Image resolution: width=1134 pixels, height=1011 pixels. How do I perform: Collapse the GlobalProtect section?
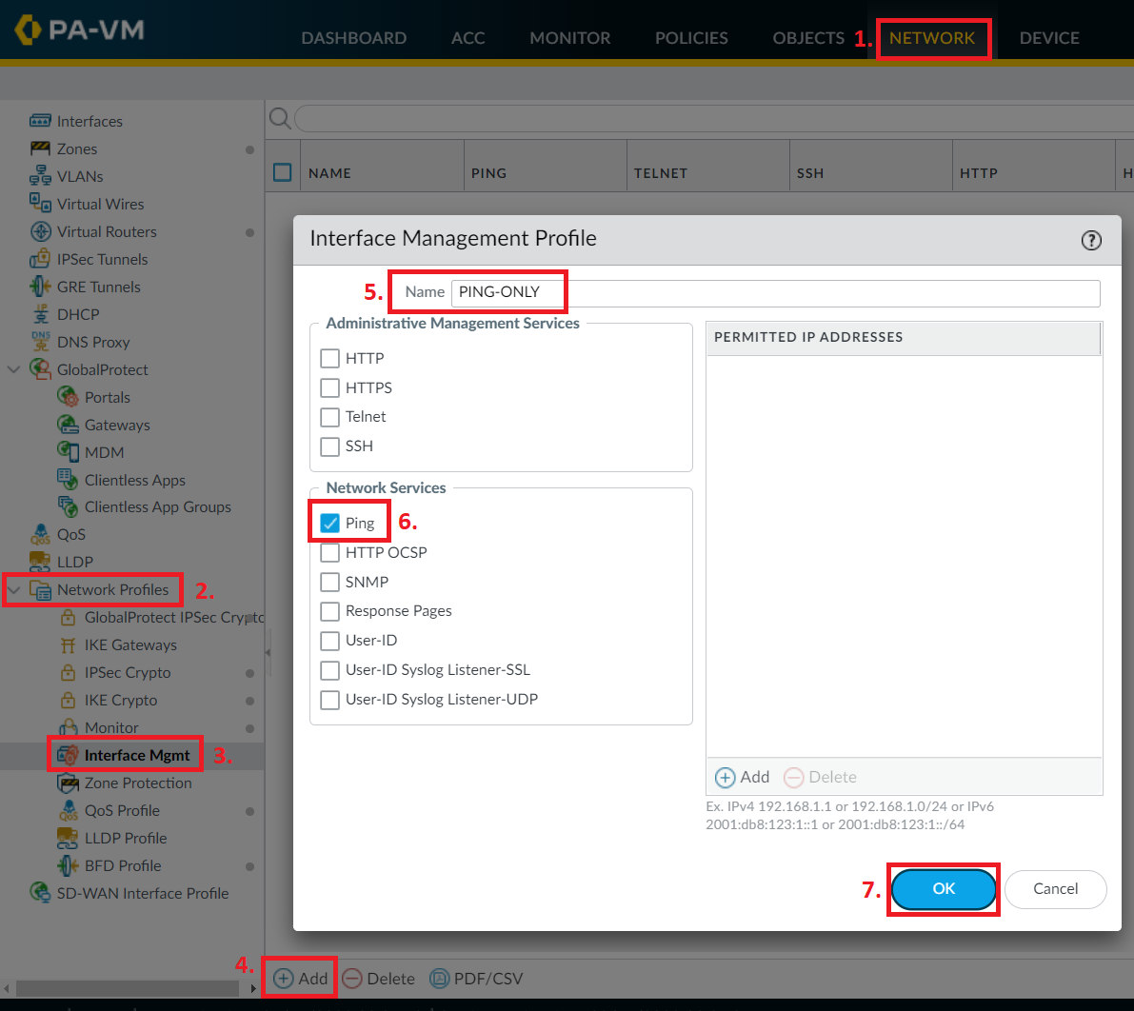[12, 369]
